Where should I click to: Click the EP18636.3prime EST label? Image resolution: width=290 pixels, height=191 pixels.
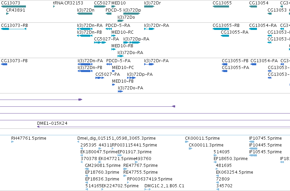[x=102, y=179]
